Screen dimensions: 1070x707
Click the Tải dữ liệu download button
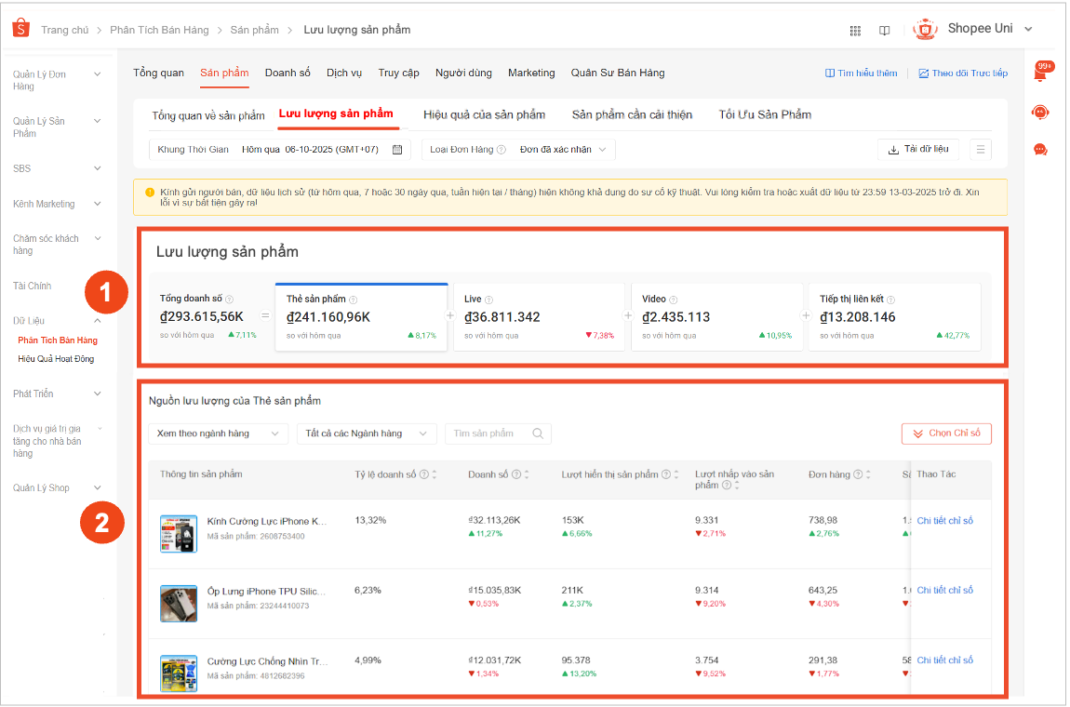coord(918,150)
